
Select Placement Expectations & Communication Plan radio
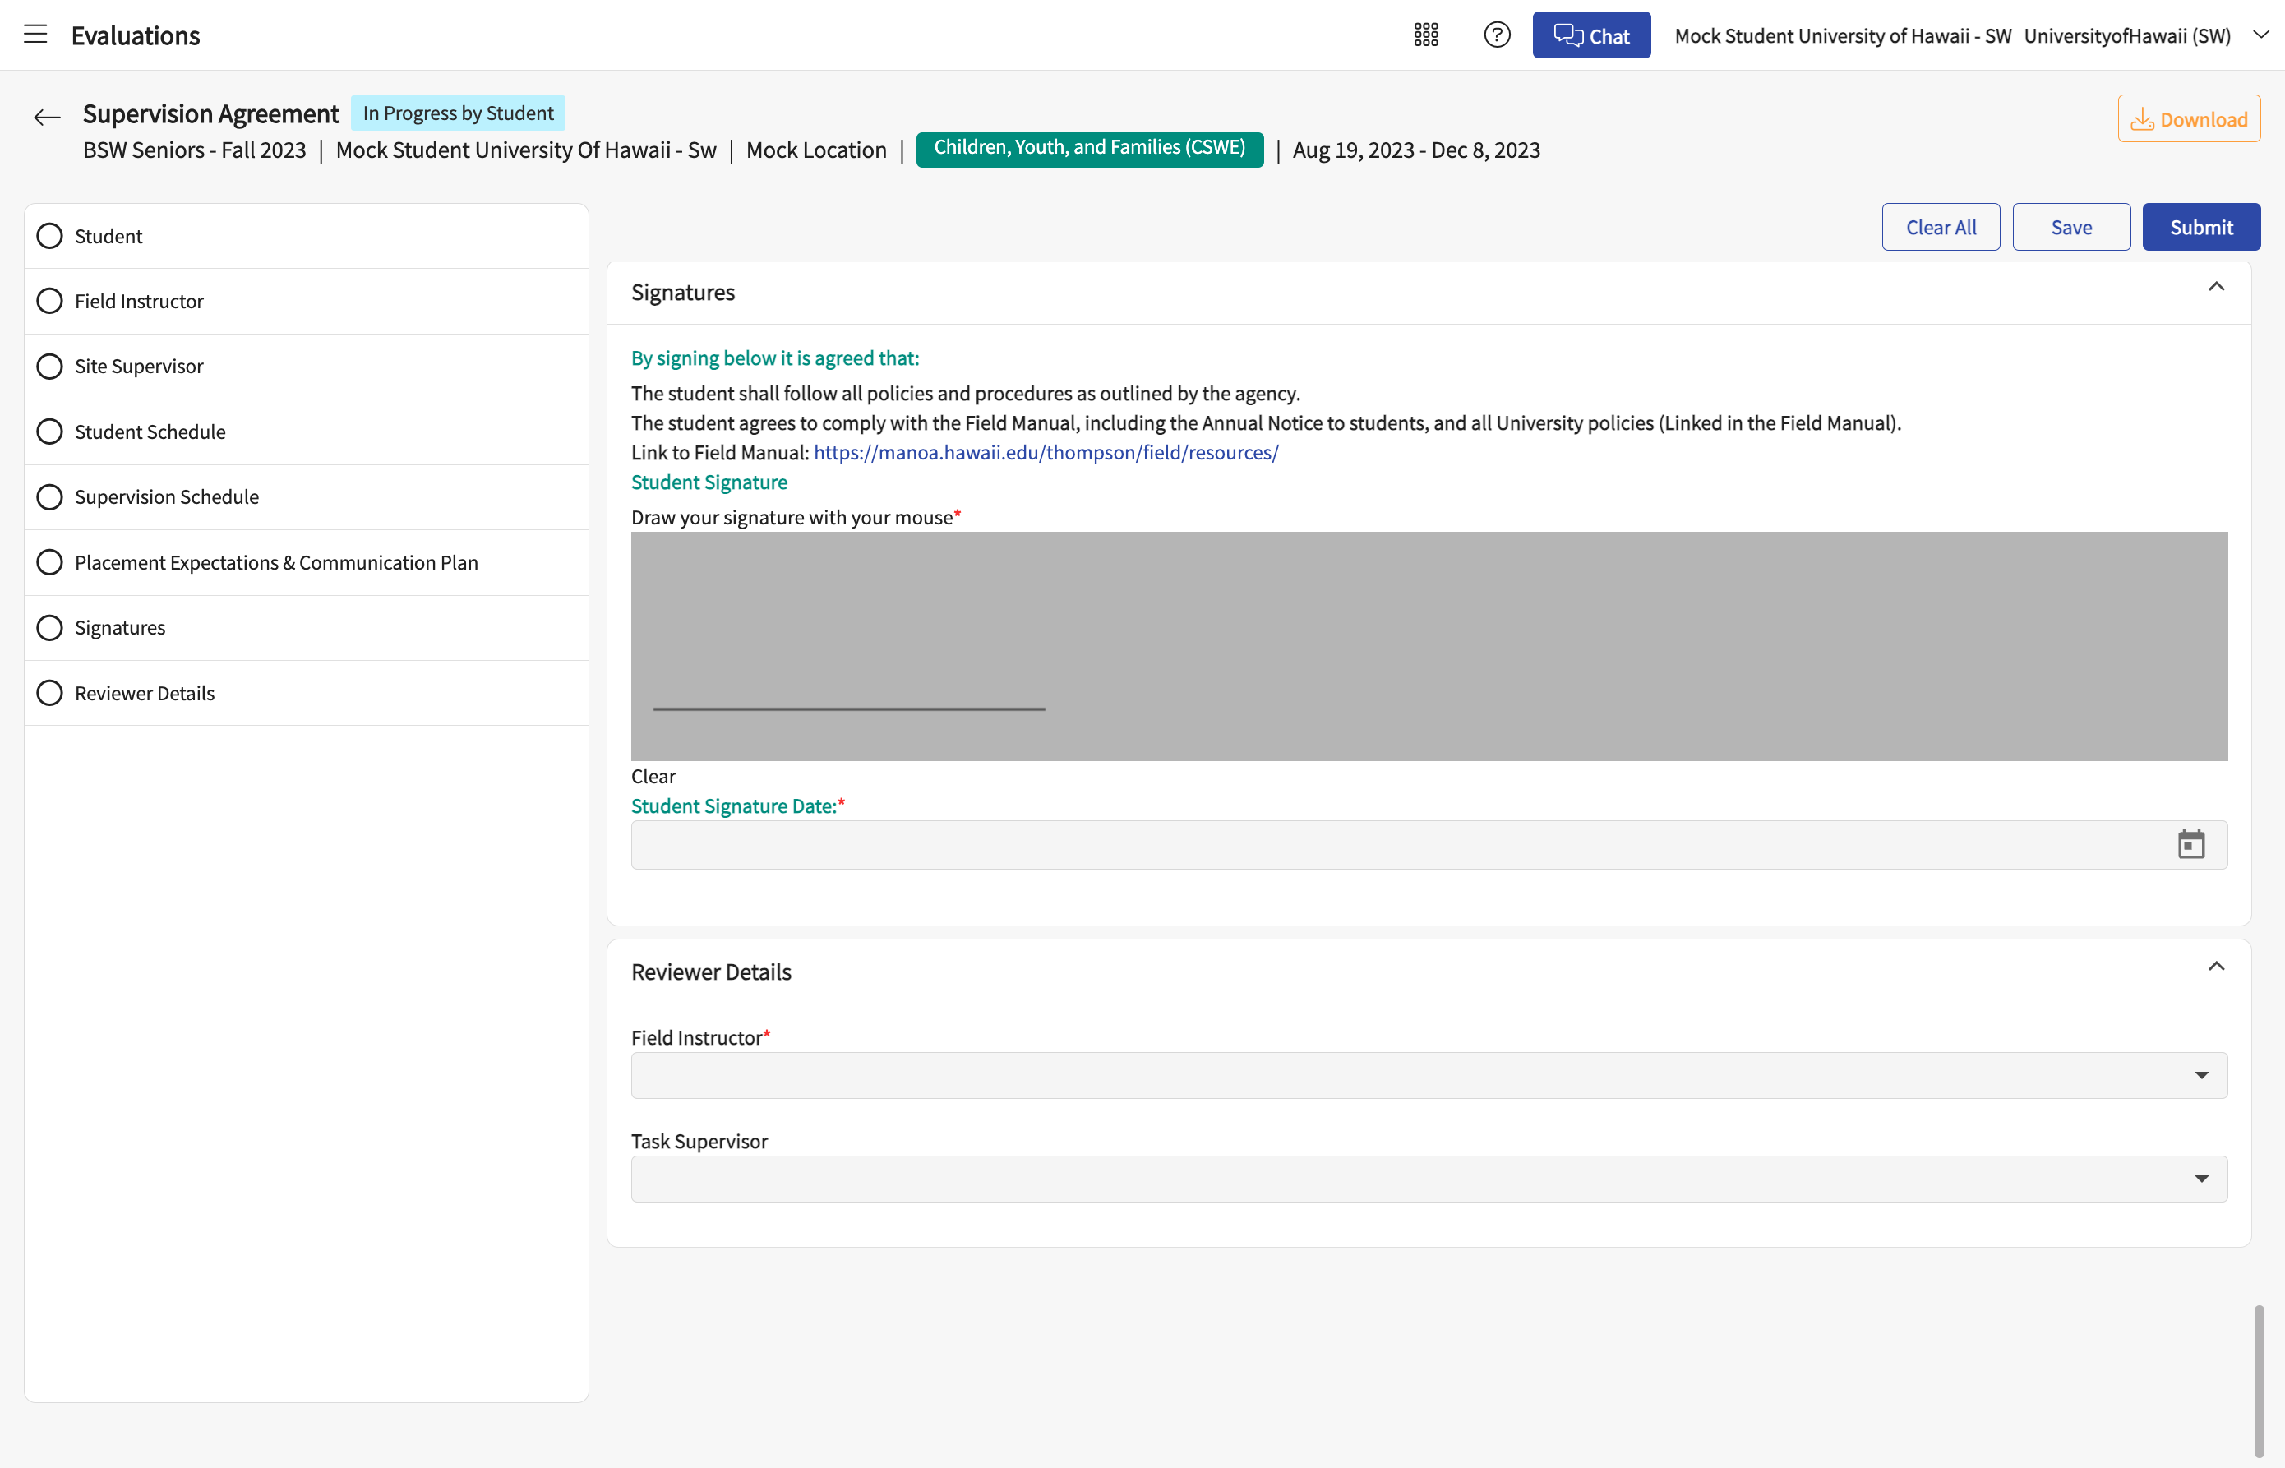pos(49,562)
